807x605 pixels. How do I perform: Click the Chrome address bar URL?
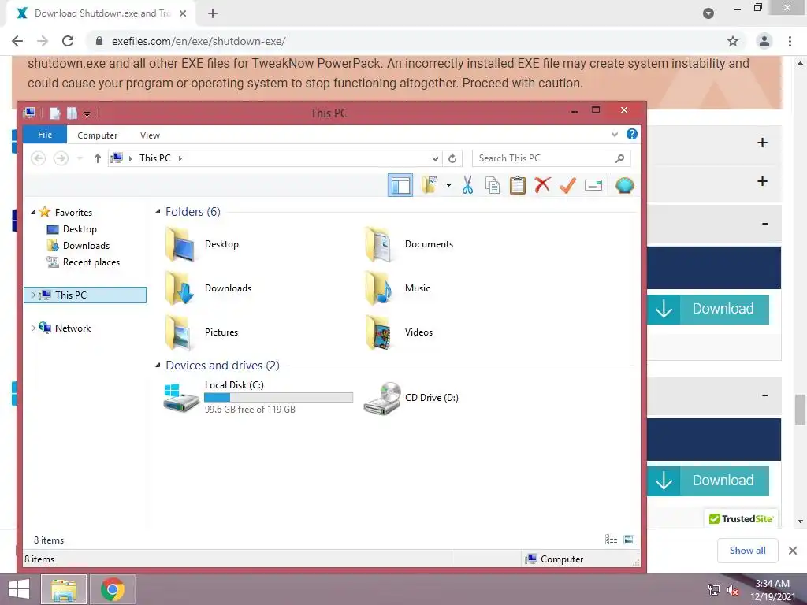coord(199,41)
